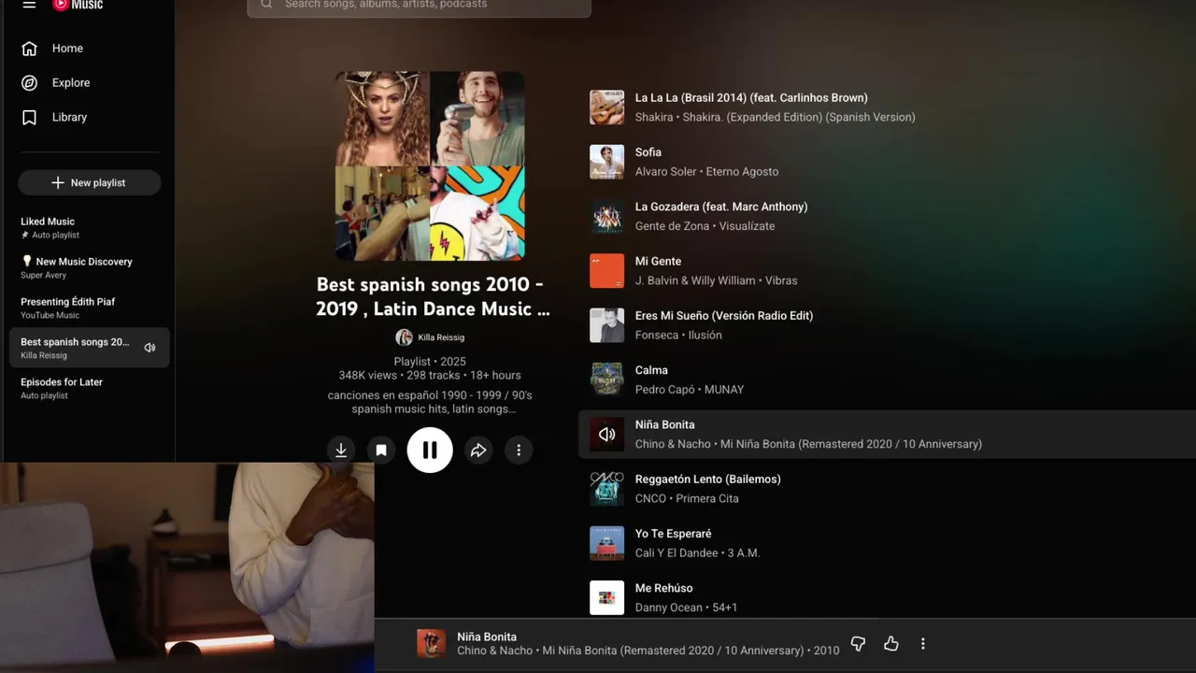Open playlist more options menu
The height and width of the screenshot is (673, 1196).
click(x=519, y=451)
